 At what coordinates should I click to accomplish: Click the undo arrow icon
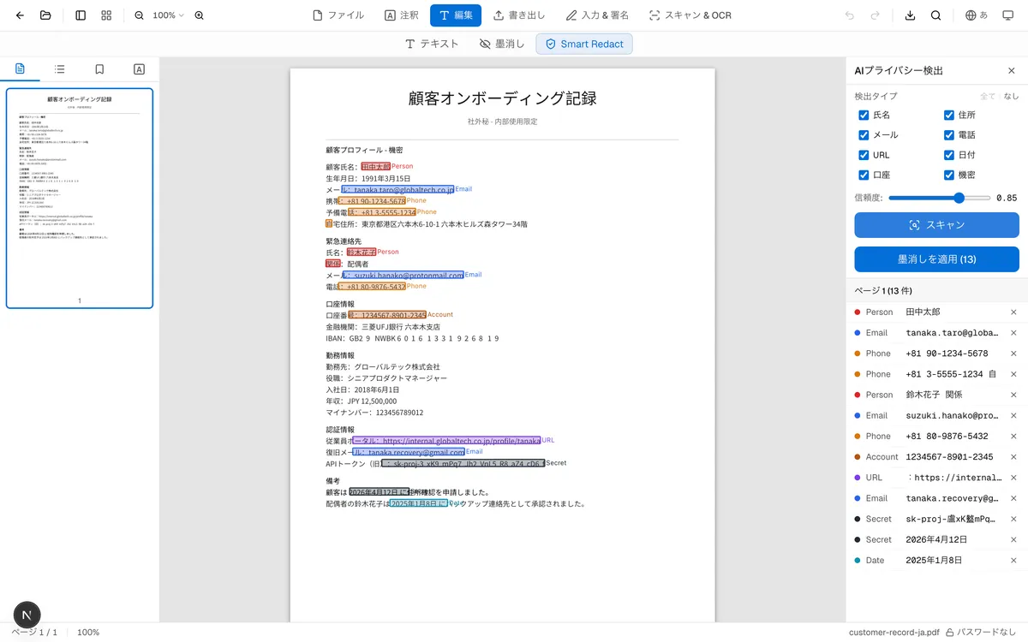(x=850, y=15)
